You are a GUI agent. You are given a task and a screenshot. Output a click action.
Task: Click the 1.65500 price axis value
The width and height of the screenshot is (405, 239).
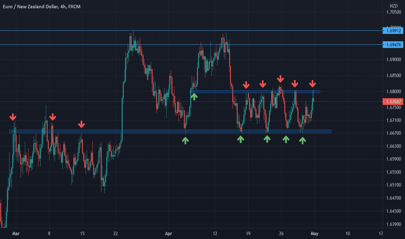pos(393,172)
